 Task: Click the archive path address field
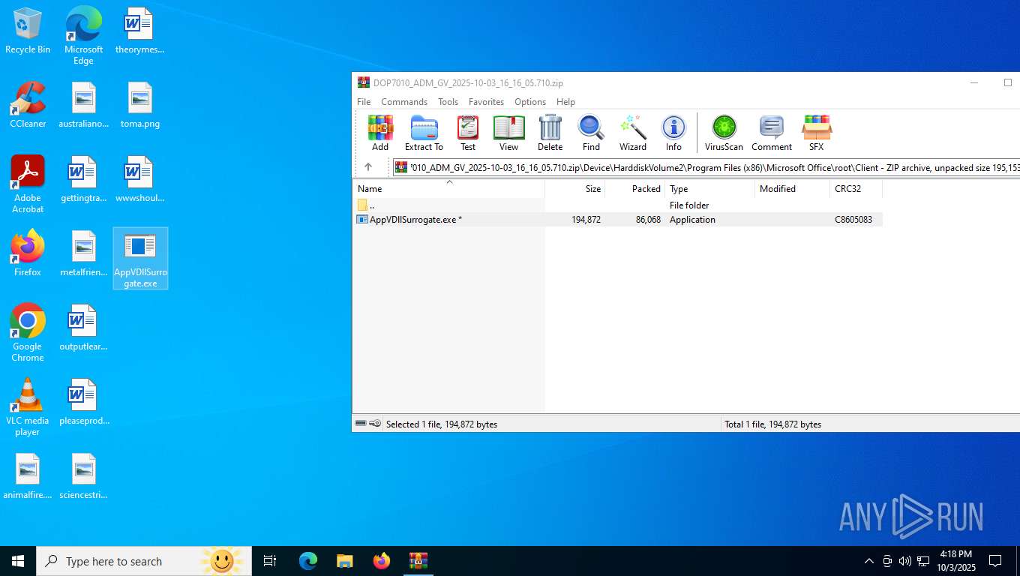706,167
